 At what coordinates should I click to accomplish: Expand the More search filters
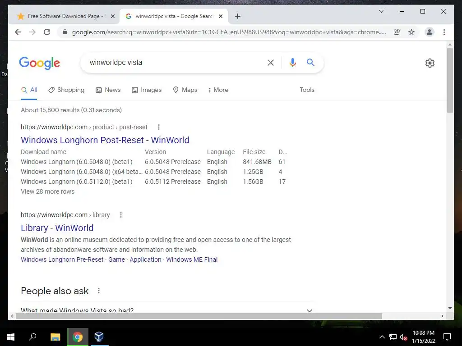pyautogui.click(x=218, y=90)
